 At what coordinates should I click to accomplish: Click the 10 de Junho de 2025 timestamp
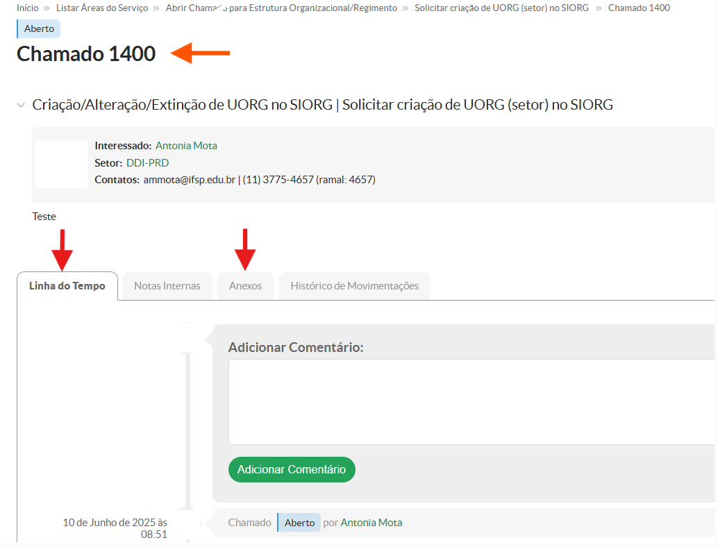click(x=115, y=528)
